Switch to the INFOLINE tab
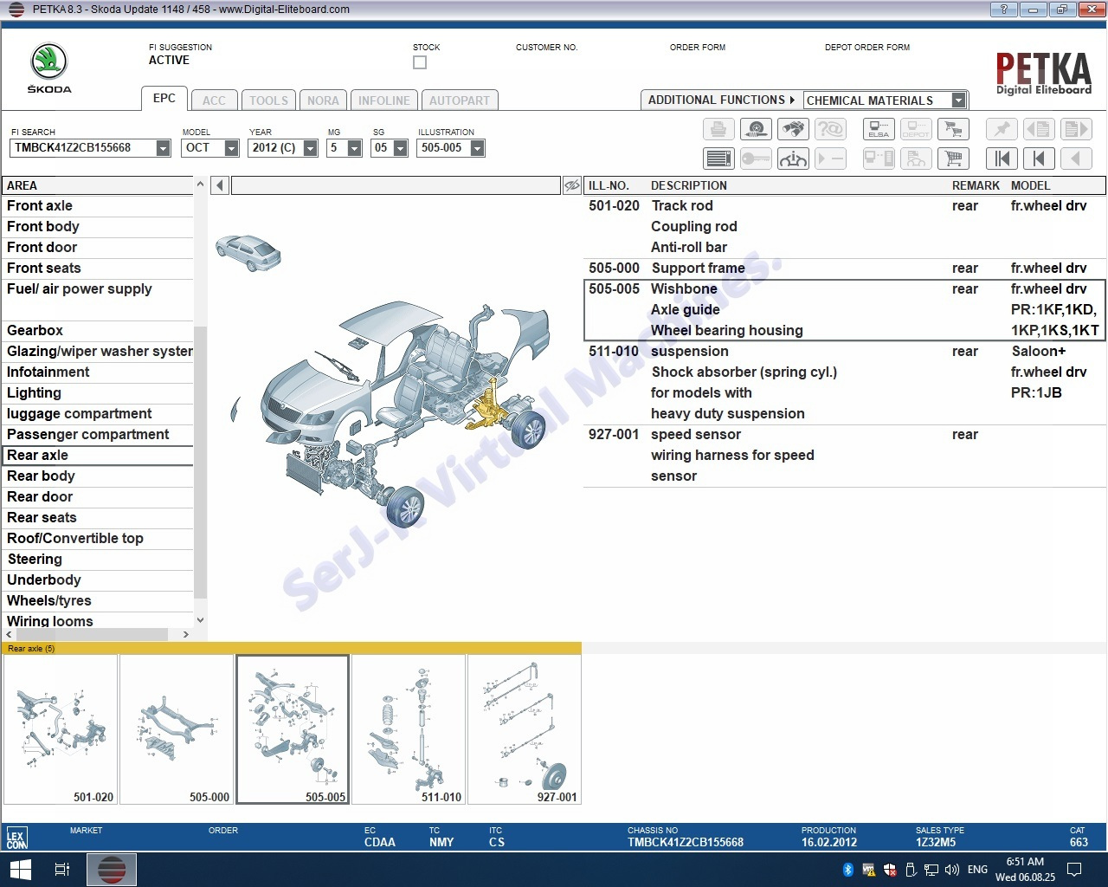 [x=383, y=100]
